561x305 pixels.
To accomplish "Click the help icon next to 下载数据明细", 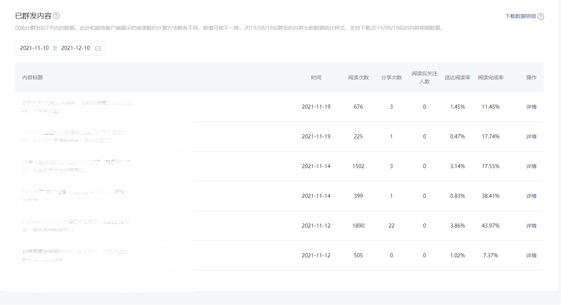I will coord(540,17).
